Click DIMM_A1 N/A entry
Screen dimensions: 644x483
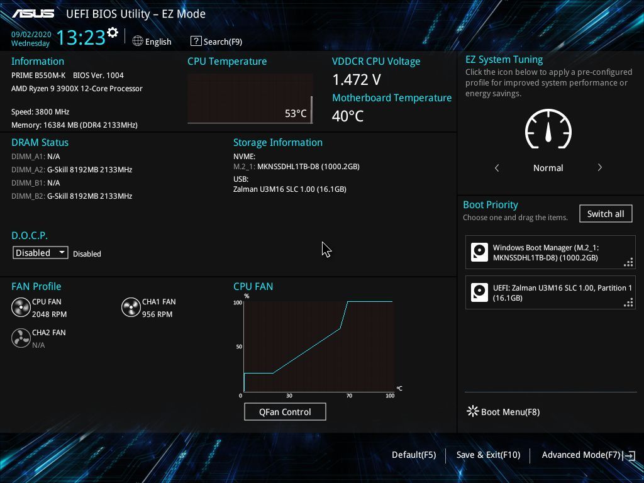[x=36, y=157]
